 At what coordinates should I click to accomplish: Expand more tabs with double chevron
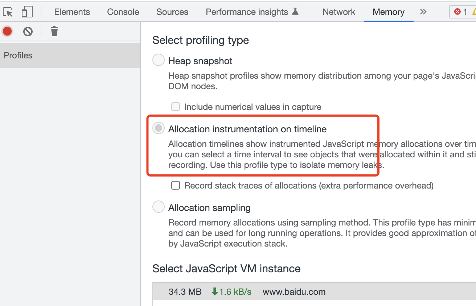(x=423, y=12)
